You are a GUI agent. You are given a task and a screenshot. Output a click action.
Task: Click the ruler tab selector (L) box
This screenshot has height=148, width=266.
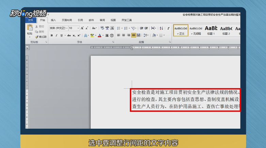tap(27, 48)
